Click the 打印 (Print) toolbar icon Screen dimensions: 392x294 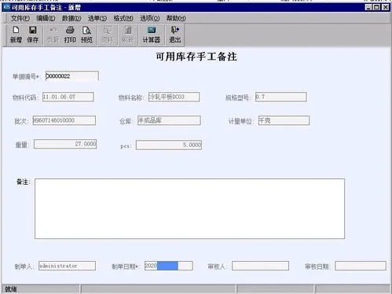pyautogui.click(x=70, y=35)
